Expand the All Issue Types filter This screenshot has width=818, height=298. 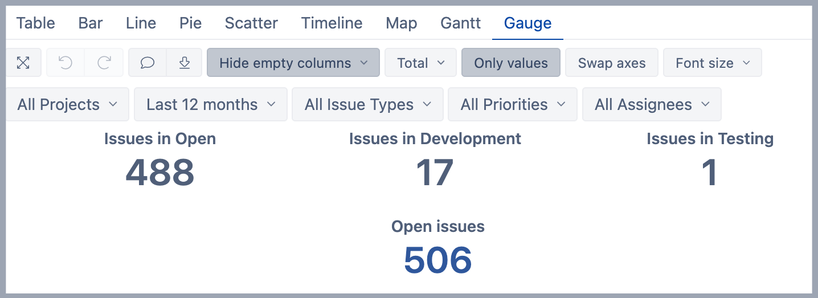(x=367, y=105)
